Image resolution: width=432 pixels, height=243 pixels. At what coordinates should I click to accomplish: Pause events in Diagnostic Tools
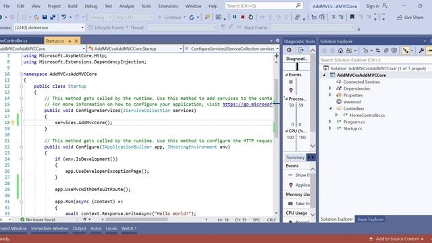(291, 82)
